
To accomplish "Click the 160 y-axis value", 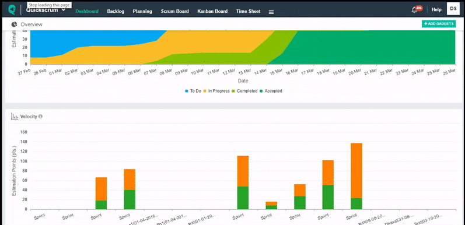I will pyautogui.click(x=24, y=132).
